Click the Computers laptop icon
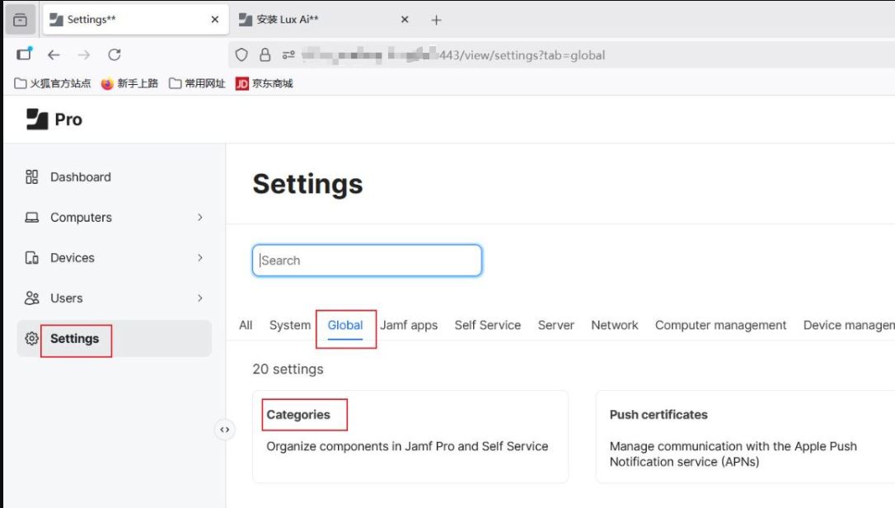The image size is (895, 508). pos(32,218)
